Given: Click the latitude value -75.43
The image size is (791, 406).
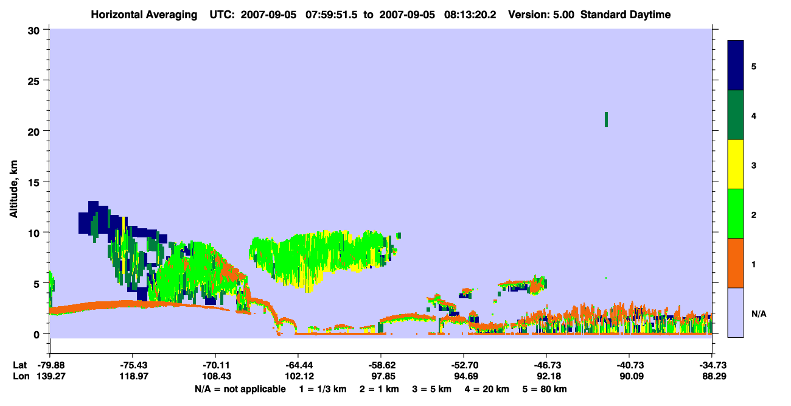Looking at the screenshot, I should coord(133,365).
